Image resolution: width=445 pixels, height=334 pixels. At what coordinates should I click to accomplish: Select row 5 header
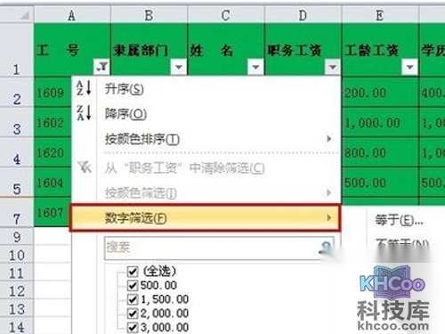point(17,182)
